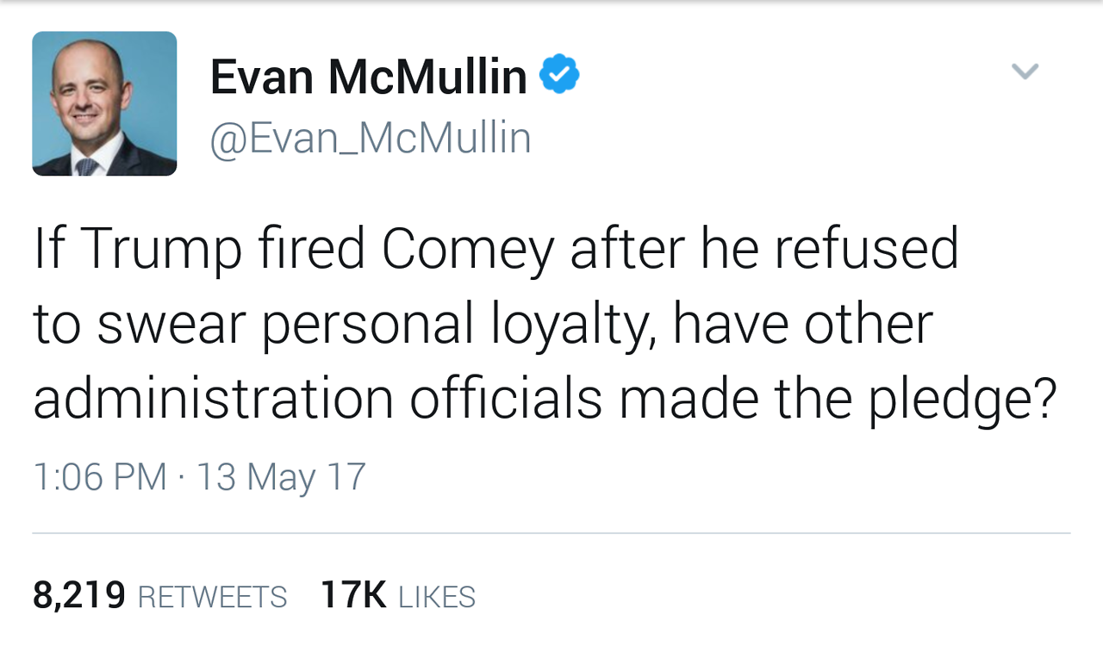
Task: Click the 8,219 retweet count number
Action: [x=79, y=595]
